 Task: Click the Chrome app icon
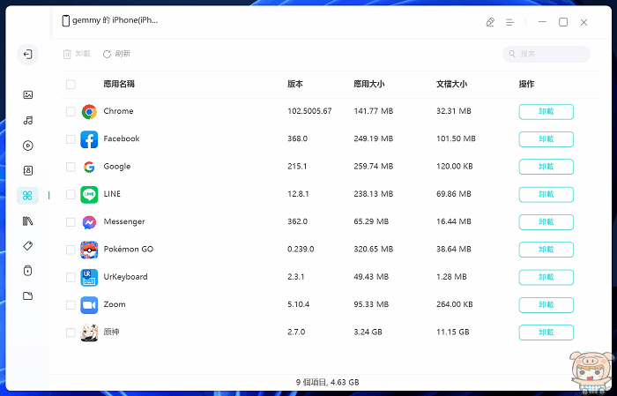pyautogui.click(x=89, y=112)
